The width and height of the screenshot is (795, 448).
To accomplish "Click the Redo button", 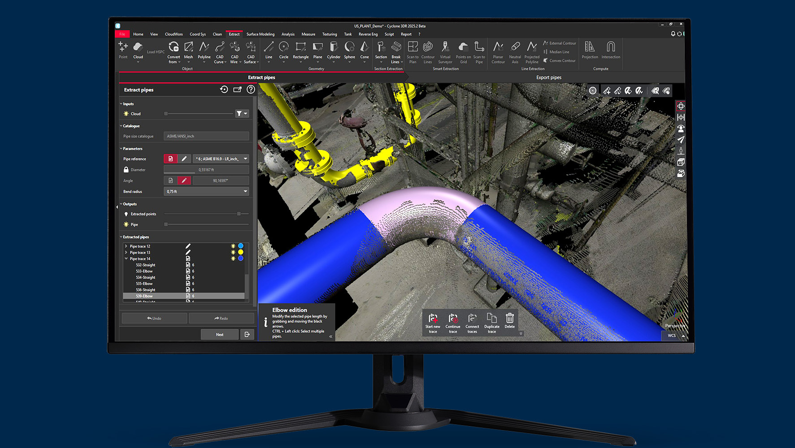I will pyautogui.click(x=221, y=318).
